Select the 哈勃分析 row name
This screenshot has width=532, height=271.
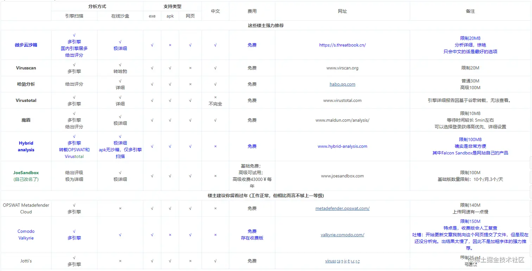(x=26, y=84)
